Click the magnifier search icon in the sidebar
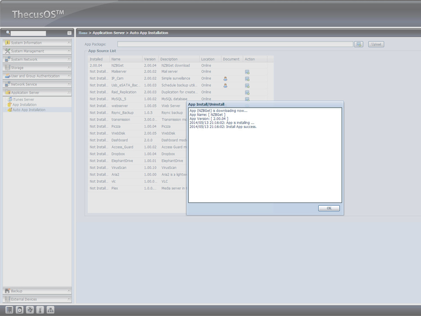 (x=8, y=33)
